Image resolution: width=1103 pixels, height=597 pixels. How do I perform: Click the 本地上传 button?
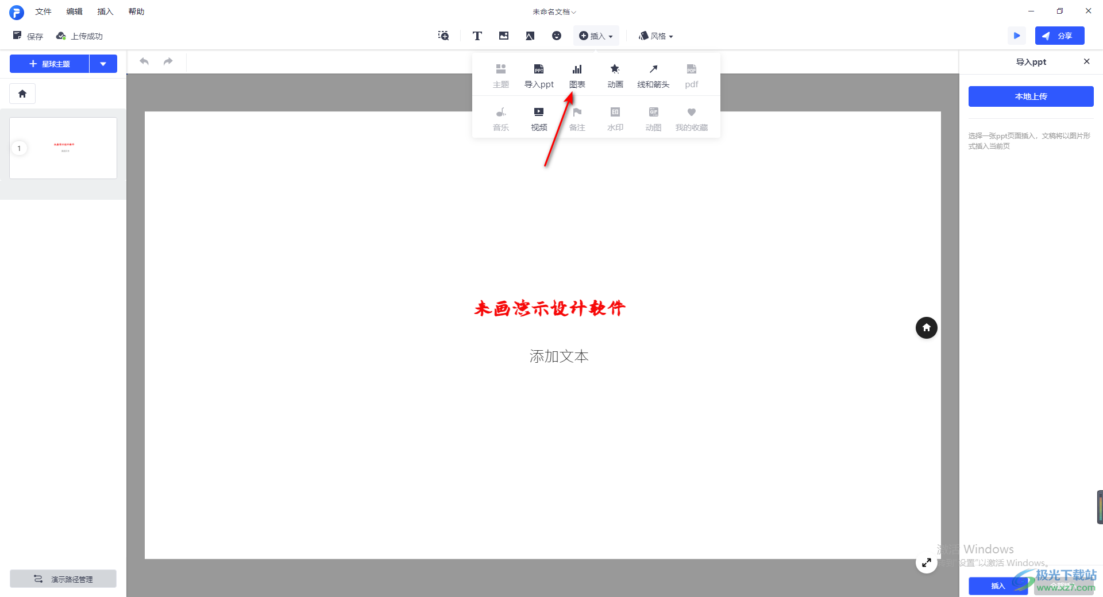tap(1031, 96)
